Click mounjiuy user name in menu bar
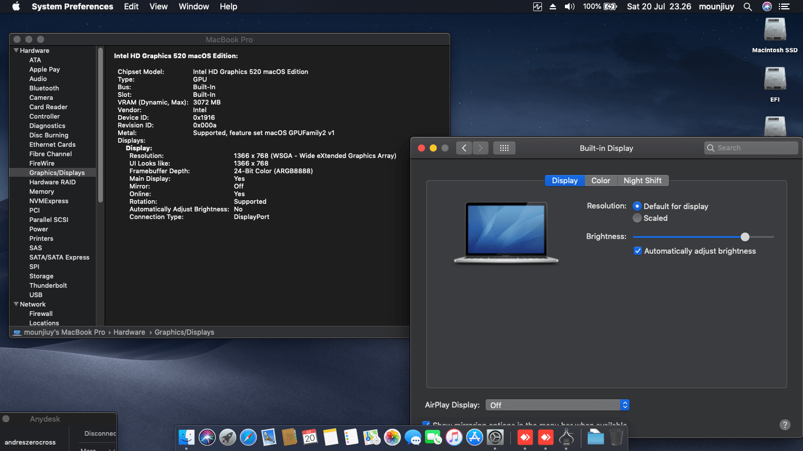The height and width of the screenshot is (451, 803). [x=717, y=6]
